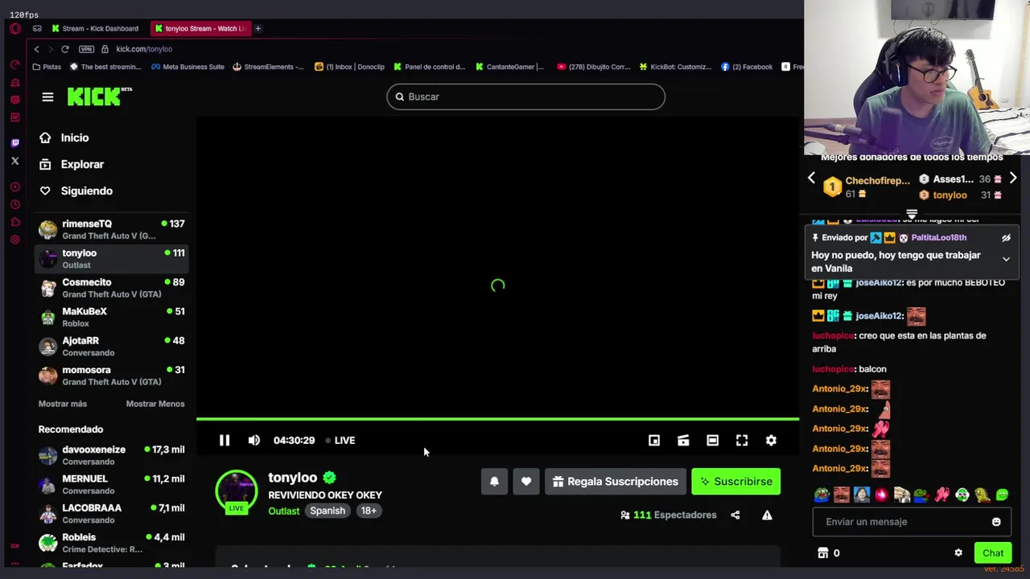Toggle notification bell for tonyloo
Viewport: 1030px width, 579px height.
pyautogui.click(x=494, y=482)
